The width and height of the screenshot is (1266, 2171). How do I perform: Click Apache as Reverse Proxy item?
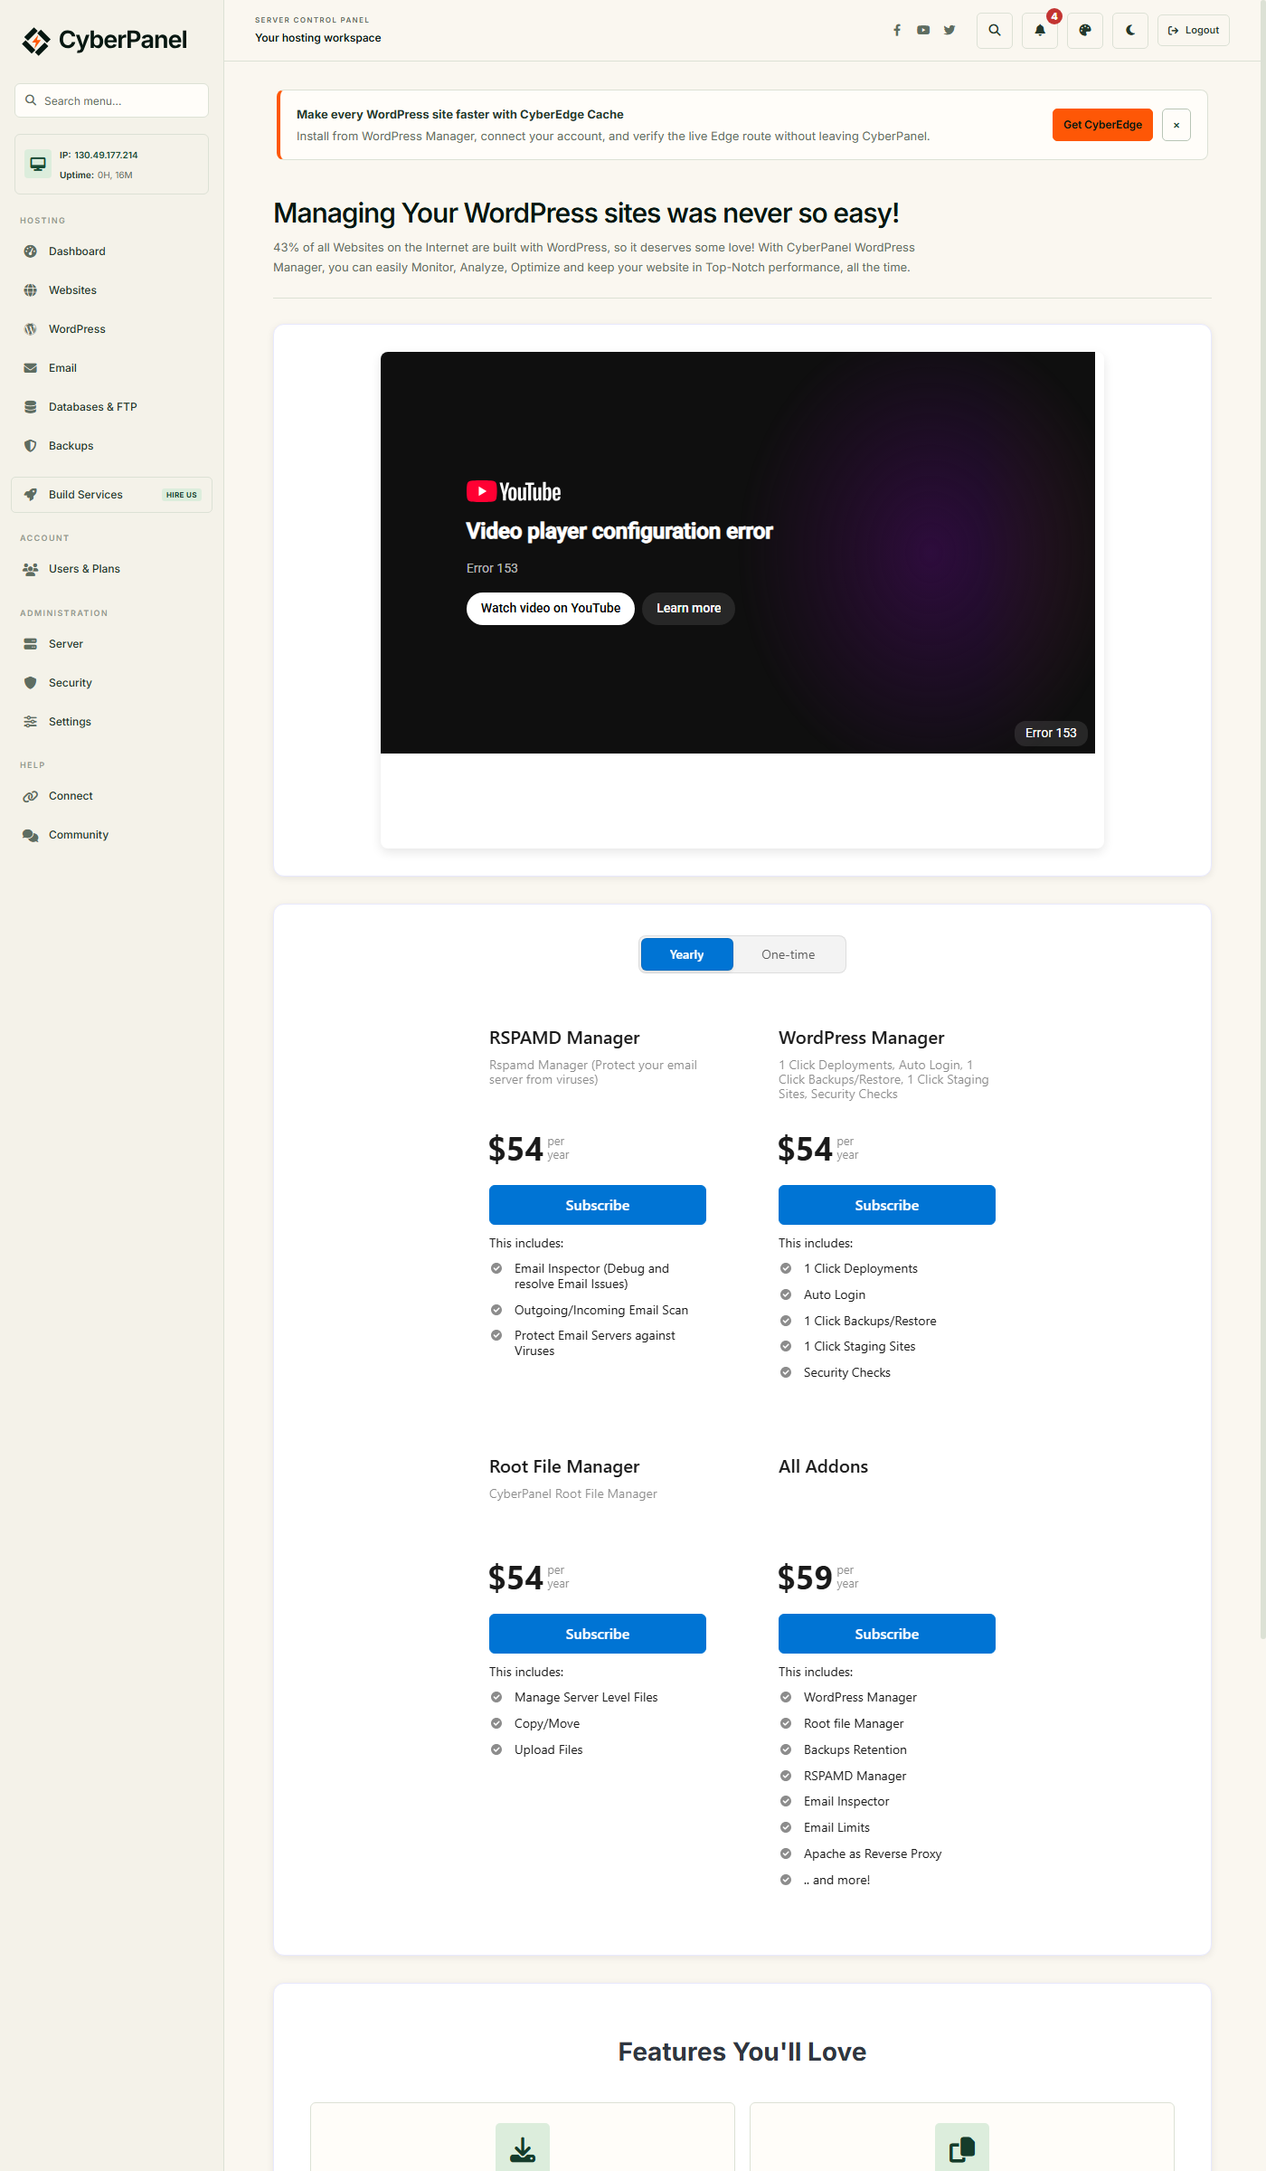[x=873, y=1853]
